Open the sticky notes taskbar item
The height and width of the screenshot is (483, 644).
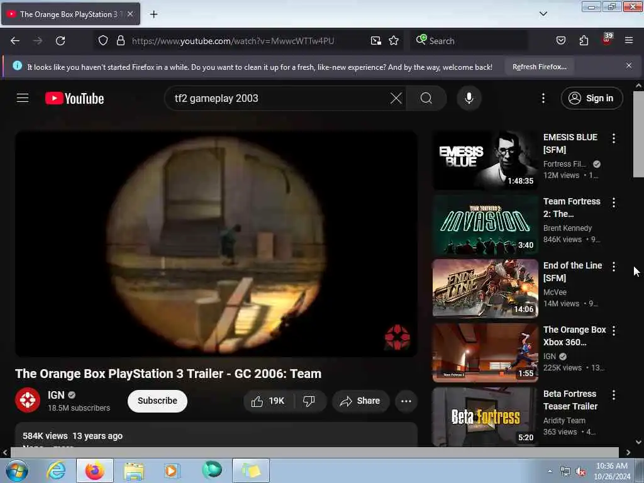click(251, 470)
